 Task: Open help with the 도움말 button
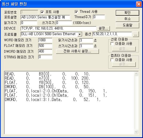pos(128,25)
